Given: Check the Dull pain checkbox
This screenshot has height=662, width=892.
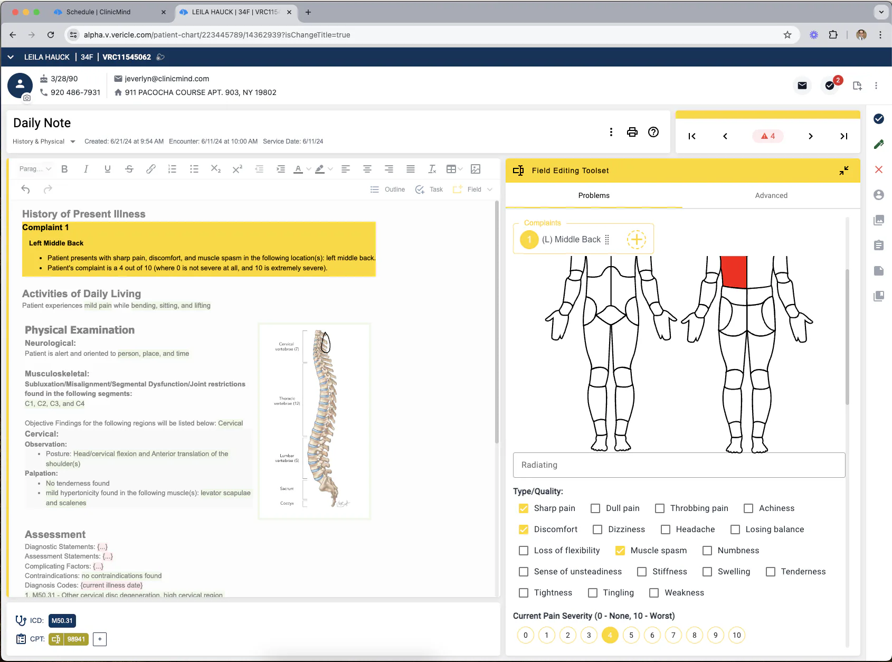Looking at the screenshot, I should click(x=595, y=508).
